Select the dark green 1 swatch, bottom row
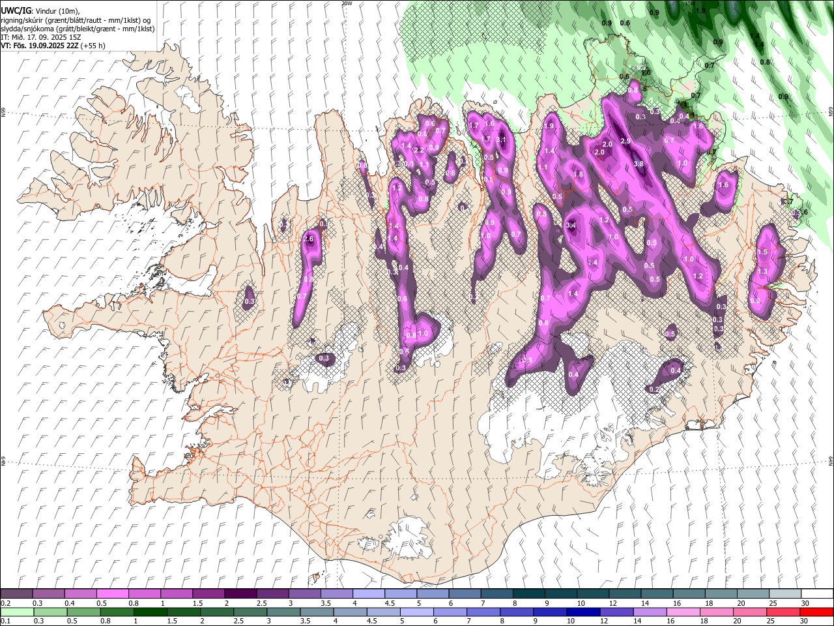 (x=150, y=612)
